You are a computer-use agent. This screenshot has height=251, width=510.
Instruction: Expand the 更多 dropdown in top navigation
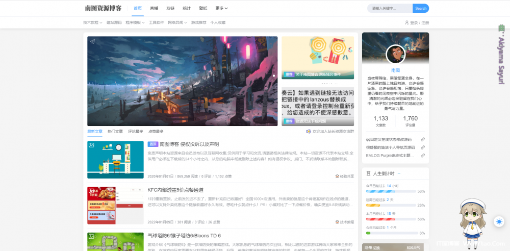(221, 8)
